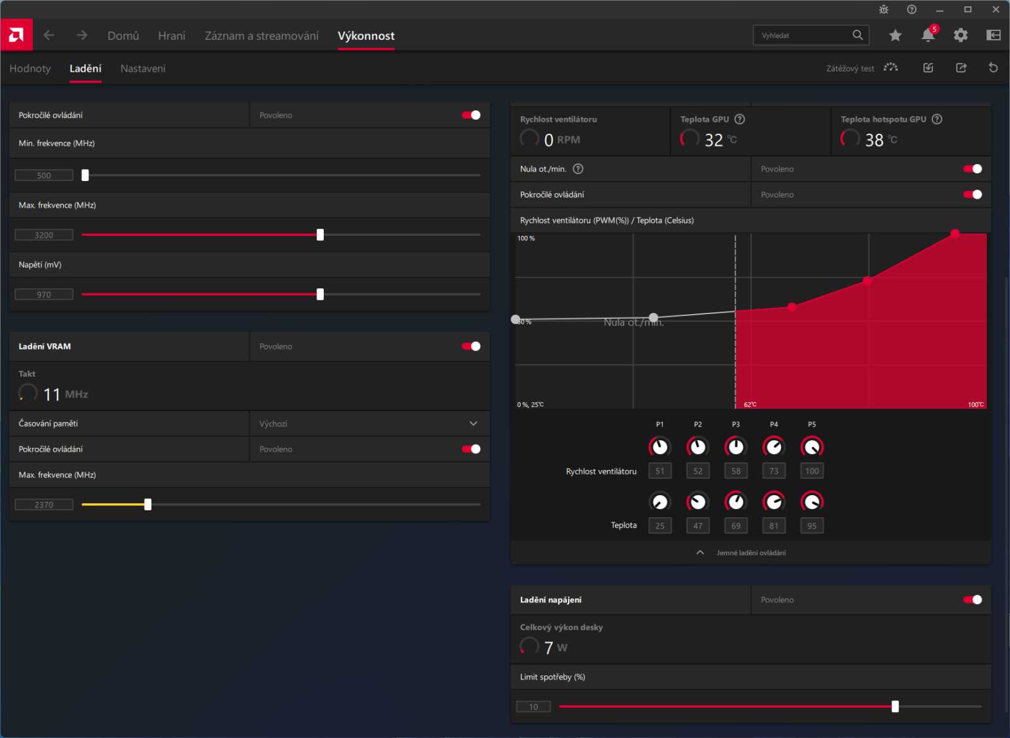Collapse Jemné ladění ovládání section

(x=751, y=553)
